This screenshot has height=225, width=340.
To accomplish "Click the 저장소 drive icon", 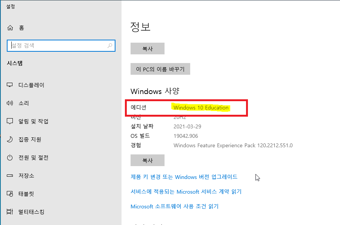I will 10,176.
